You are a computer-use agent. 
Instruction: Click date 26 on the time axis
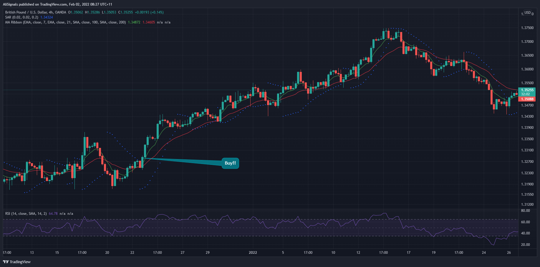tap(509, 253)
